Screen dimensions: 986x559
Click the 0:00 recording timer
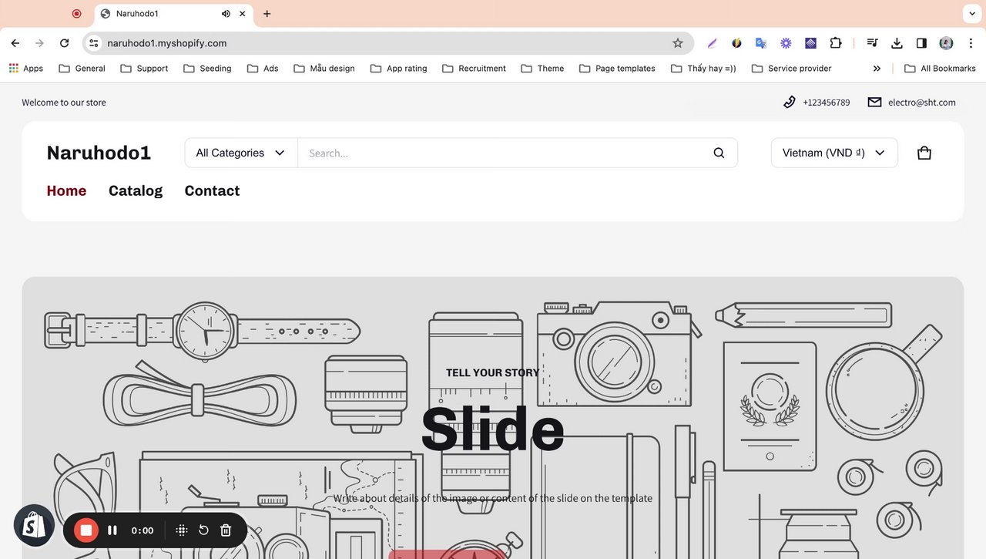pos(143,530)
